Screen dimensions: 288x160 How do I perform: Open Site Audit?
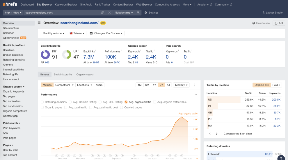click(86, 4)
